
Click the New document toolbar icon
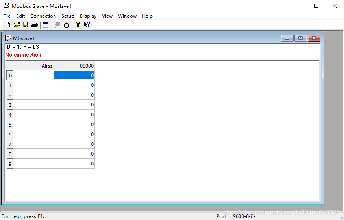(x=8, y=25)
